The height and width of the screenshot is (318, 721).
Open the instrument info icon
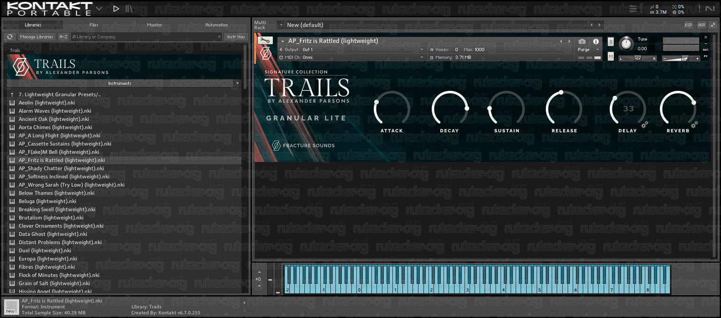pos(596,42)
